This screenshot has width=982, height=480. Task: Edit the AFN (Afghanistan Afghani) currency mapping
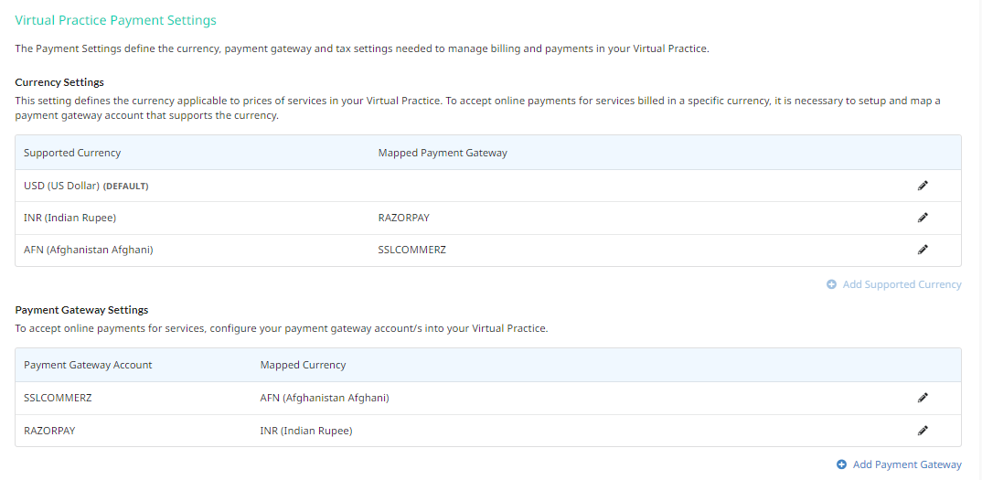[923, 250]
